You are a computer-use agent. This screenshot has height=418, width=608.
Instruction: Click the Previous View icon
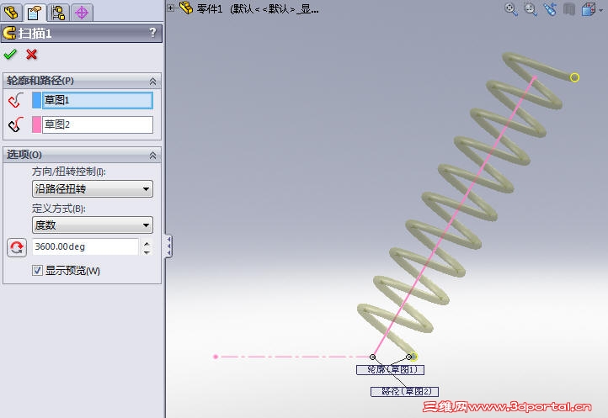pos(550,9)
